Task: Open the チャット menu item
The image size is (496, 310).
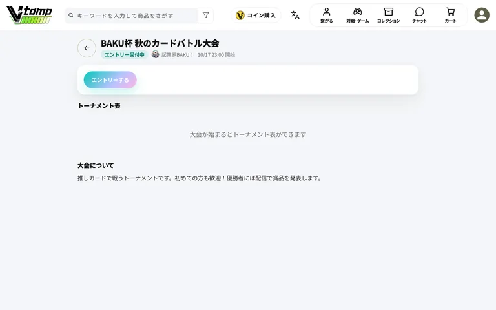Action: [419, 15]
